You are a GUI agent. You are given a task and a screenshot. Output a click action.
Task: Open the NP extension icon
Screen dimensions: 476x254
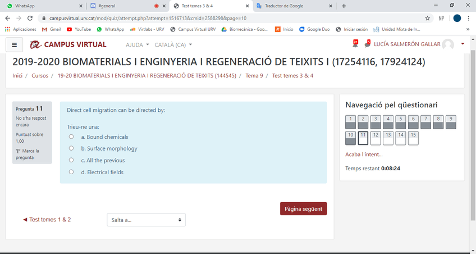click(x=441, y=18)
